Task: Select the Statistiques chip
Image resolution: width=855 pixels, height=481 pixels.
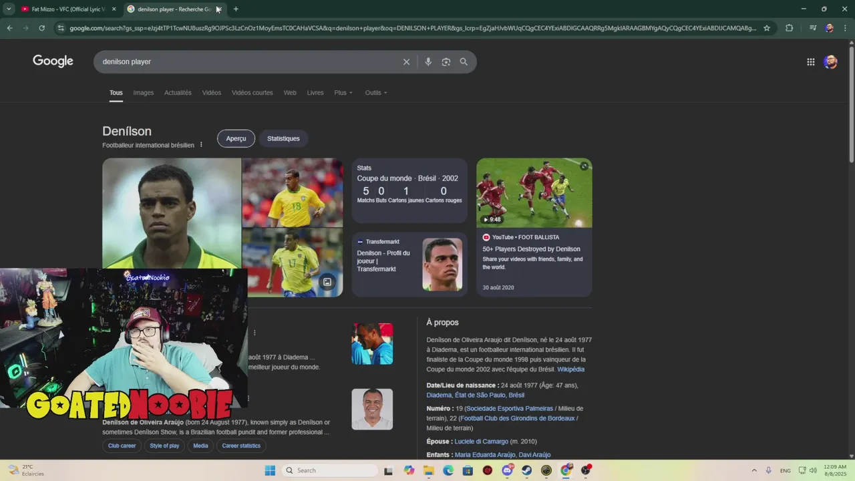Action: coord(283,138)
